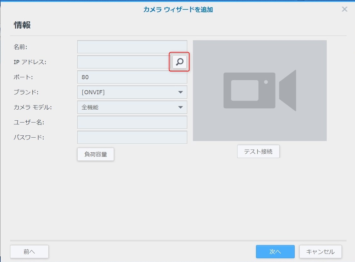355x262 pixels.
Task: Click the ブランド: label text
Action: coord(26,92)
